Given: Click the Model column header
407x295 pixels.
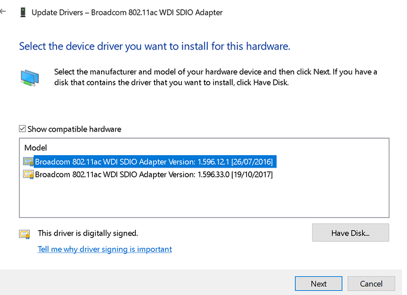Looking at the screenshot, I should point(35,147).
